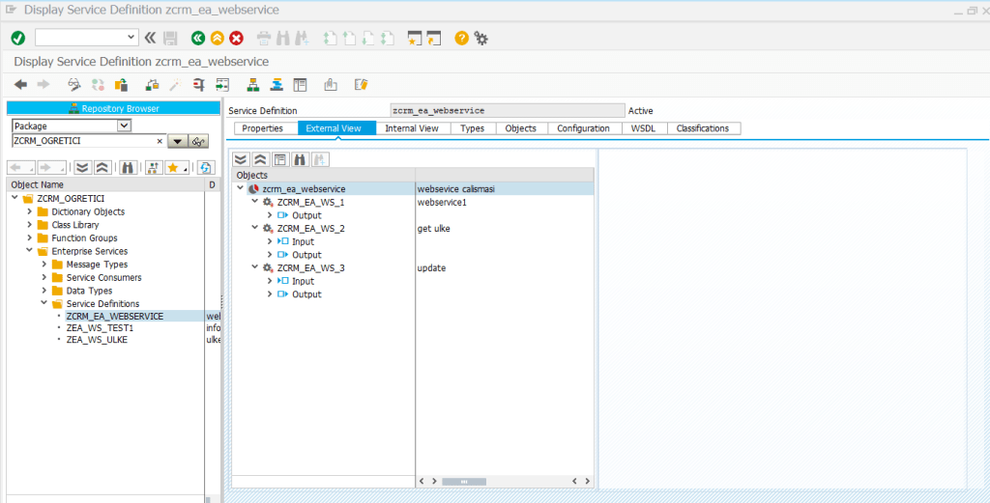Click the Favorites star icon in Repository Browser

tap(174, 167)
